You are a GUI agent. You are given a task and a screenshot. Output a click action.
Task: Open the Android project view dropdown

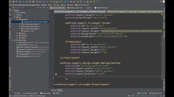coord(18,8)
